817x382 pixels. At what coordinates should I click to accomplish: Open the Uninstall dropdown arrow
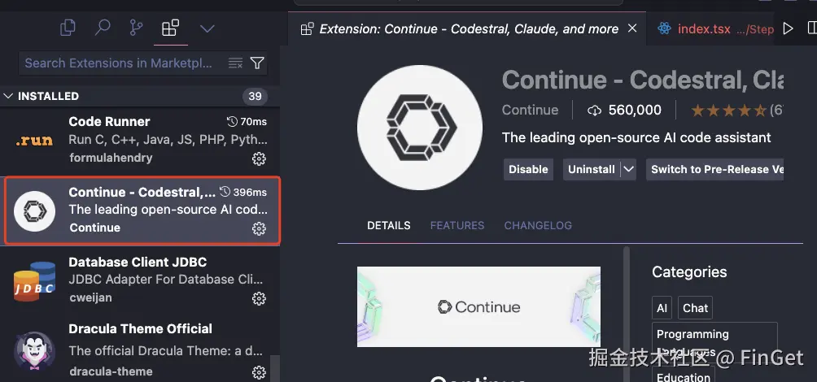pos(628,169)
